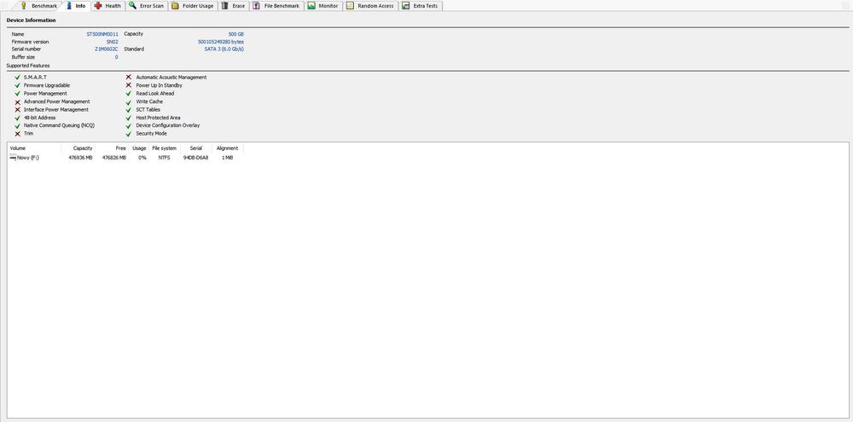
Task: Click the Power Management feature label
Action: (46, 94)
